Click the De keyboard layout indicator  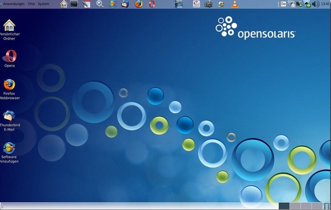(x=283, y=4)
